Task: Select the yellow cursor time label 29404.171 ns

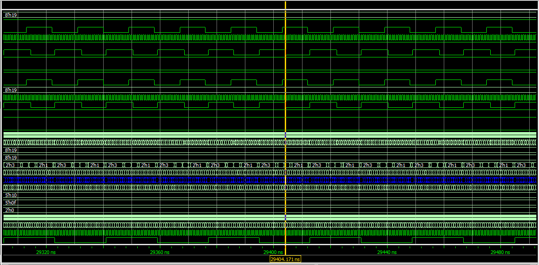Action: (285, 259)
